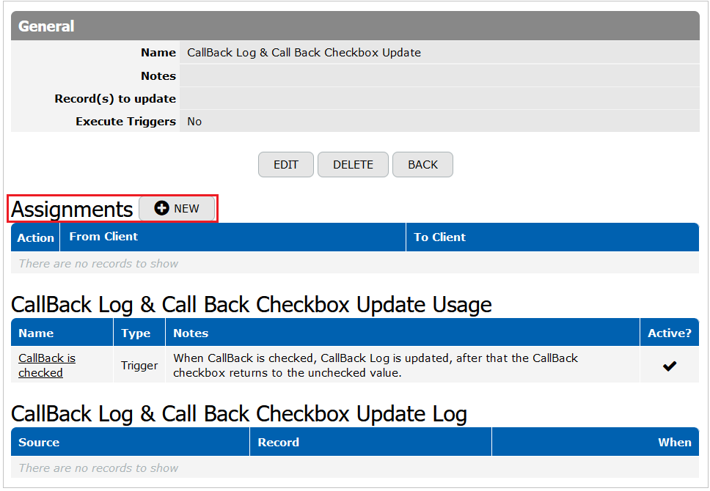Click the Execute Triggers value No
The height and width of the screenshot is (491, 710).
pyautogui.click(x=194, y=121)
